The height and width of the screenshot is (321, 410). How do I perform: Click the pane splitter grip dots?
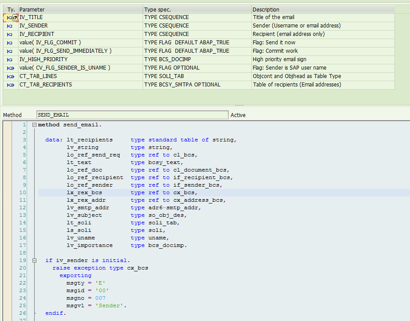click(239, 106)
